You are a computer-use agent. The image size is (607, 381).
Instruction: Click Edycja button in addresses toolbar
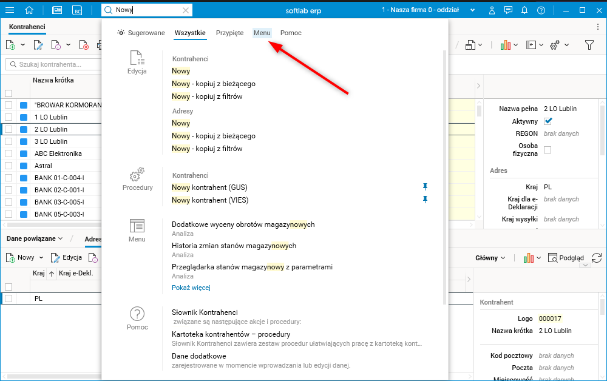coord(66,258)
